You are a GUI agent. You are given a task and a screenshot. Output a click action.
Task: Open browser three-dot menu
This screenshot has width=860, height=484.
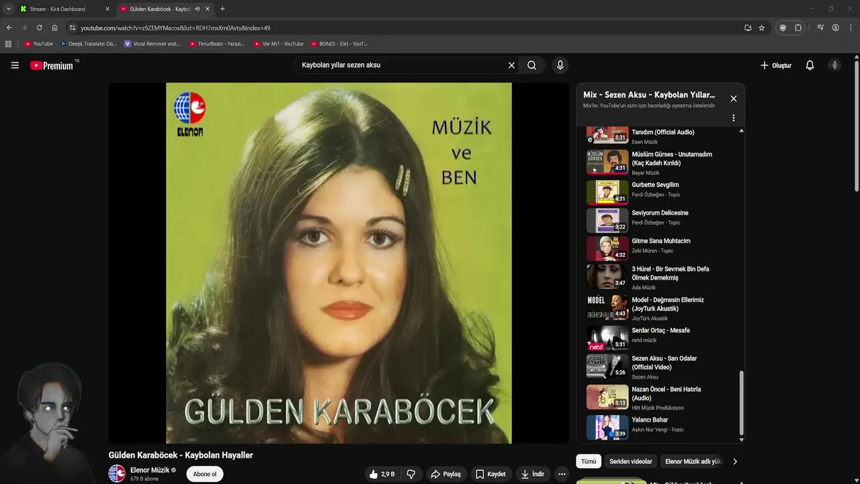[x=851, y=28]
